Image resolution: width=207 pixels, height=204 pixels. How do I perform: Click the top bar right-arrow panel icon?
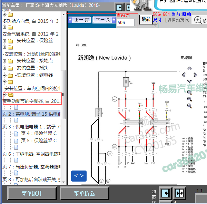point(119,7)
